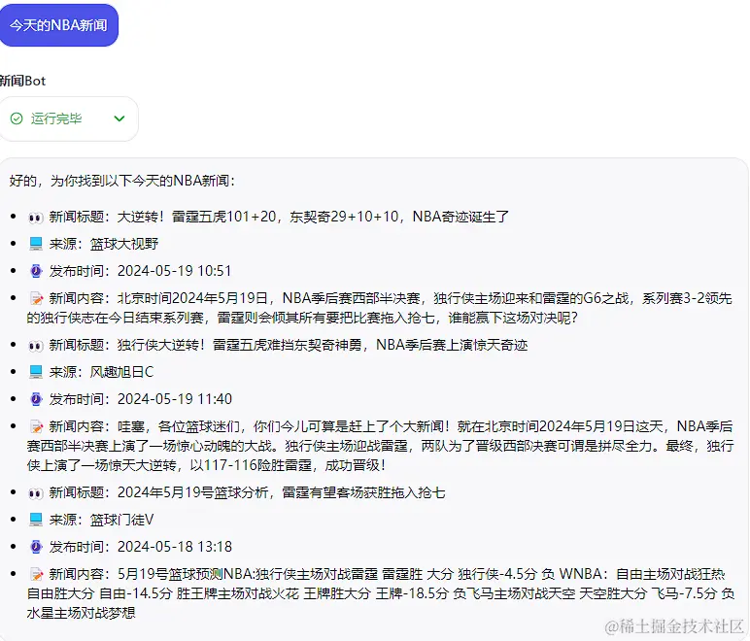Click the clock icon beside 2024-05-18 13:18
750x641 pixels.
click(x=36, y=548)
